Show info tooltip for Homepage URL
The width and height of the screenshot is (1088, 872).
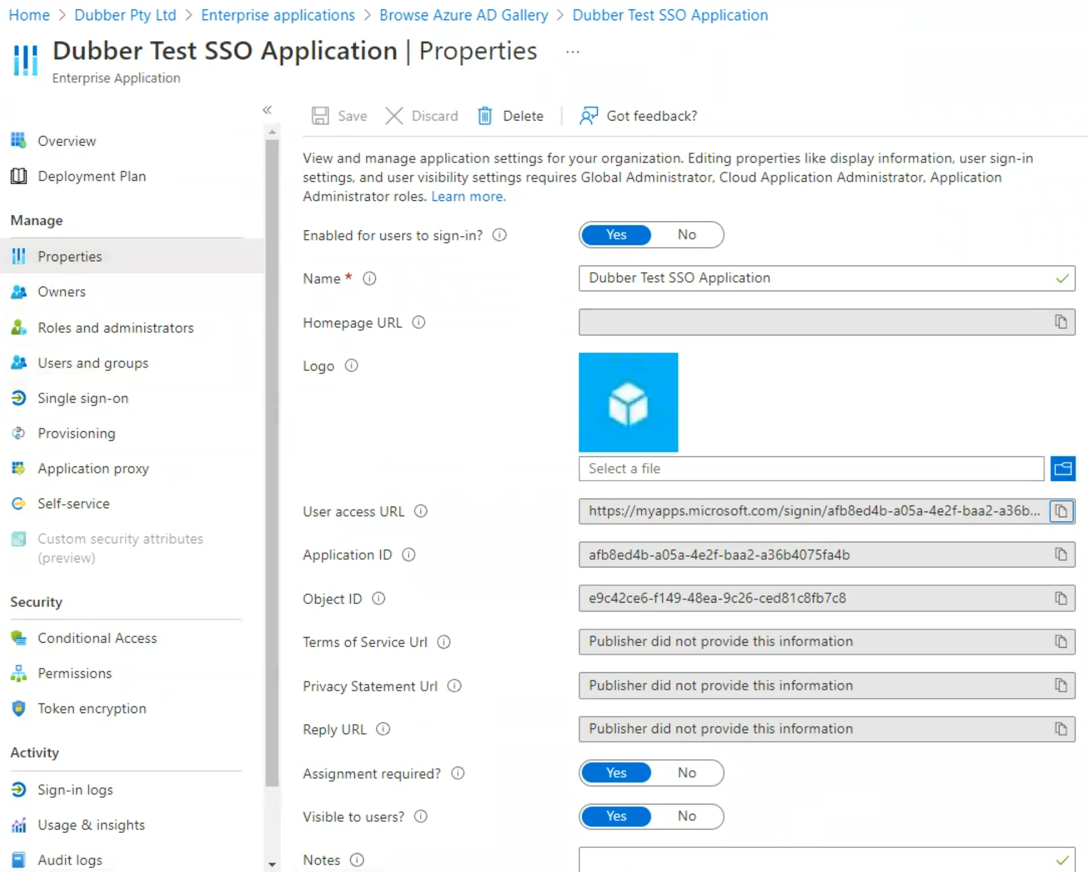pos(419,322)
